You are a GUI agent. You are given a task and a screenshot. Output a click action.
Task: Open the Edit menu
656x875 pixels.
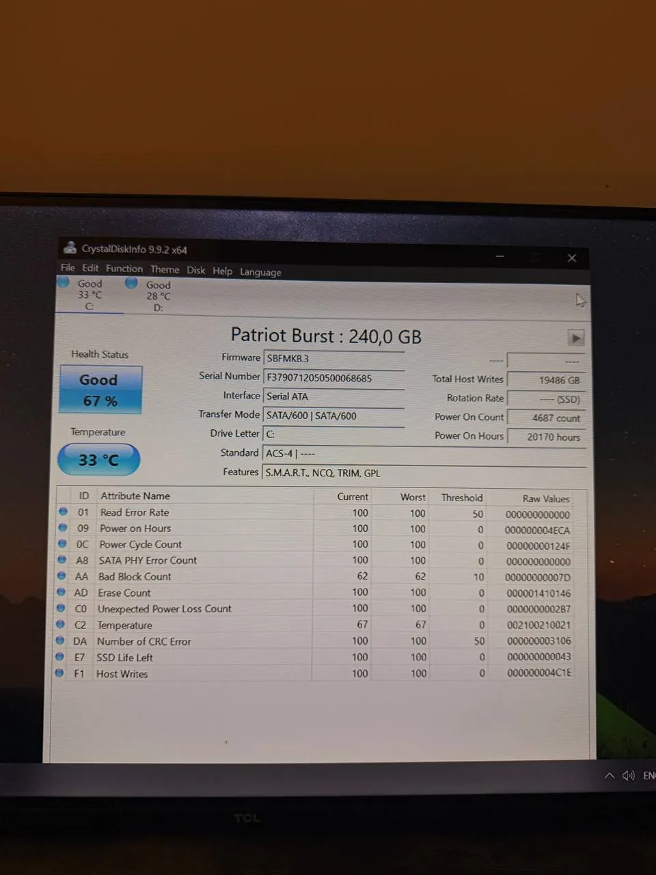(x=90, y=268)
